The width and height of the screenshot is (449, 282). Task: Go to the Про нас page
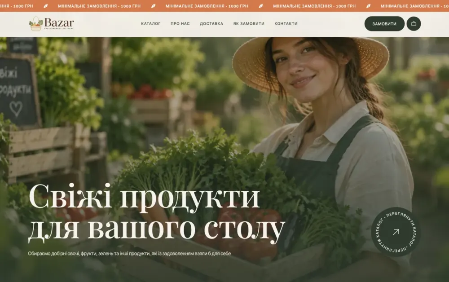180,24
